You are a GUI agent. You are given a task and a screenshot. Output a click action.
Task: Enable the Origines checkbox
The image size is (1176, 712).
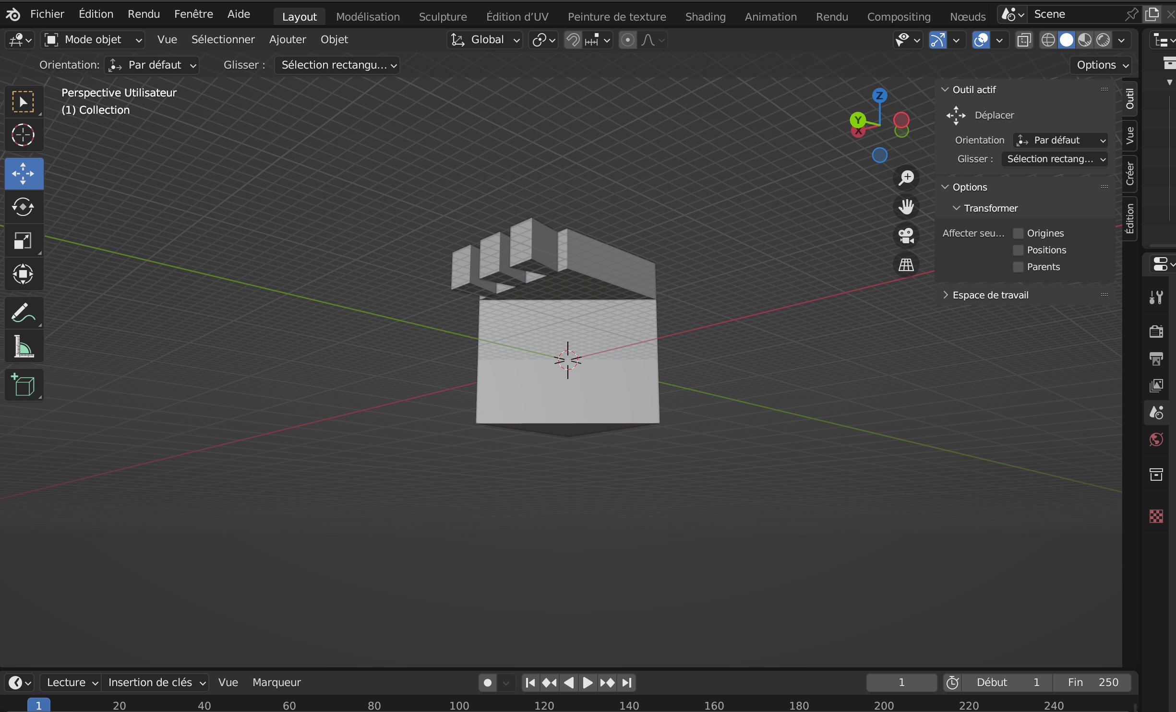pos(1018,233)
